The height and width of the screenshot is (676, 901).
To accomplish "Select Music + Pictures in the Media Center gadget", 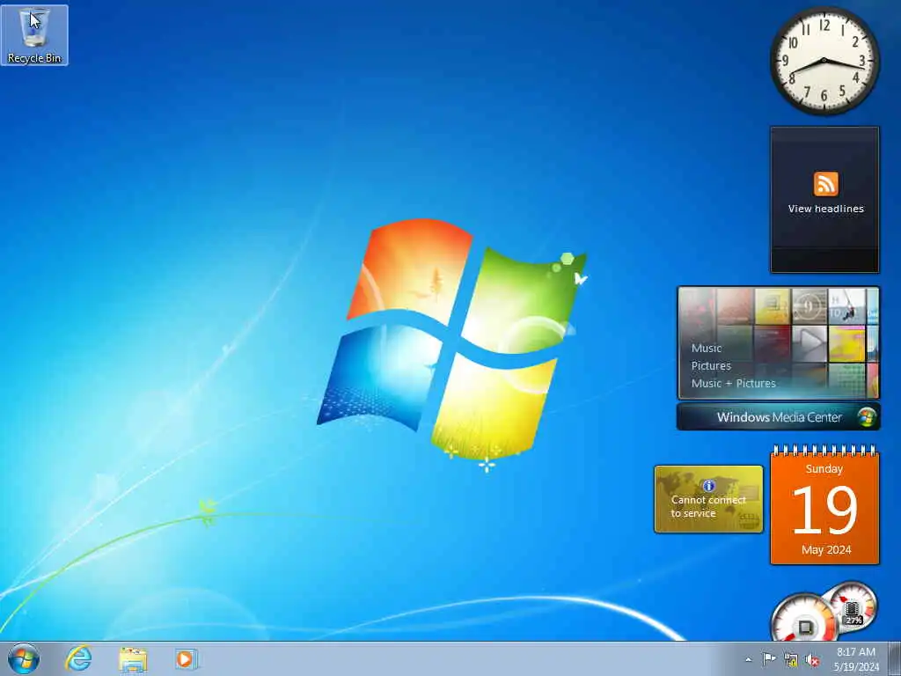I will tap(733, 384).
